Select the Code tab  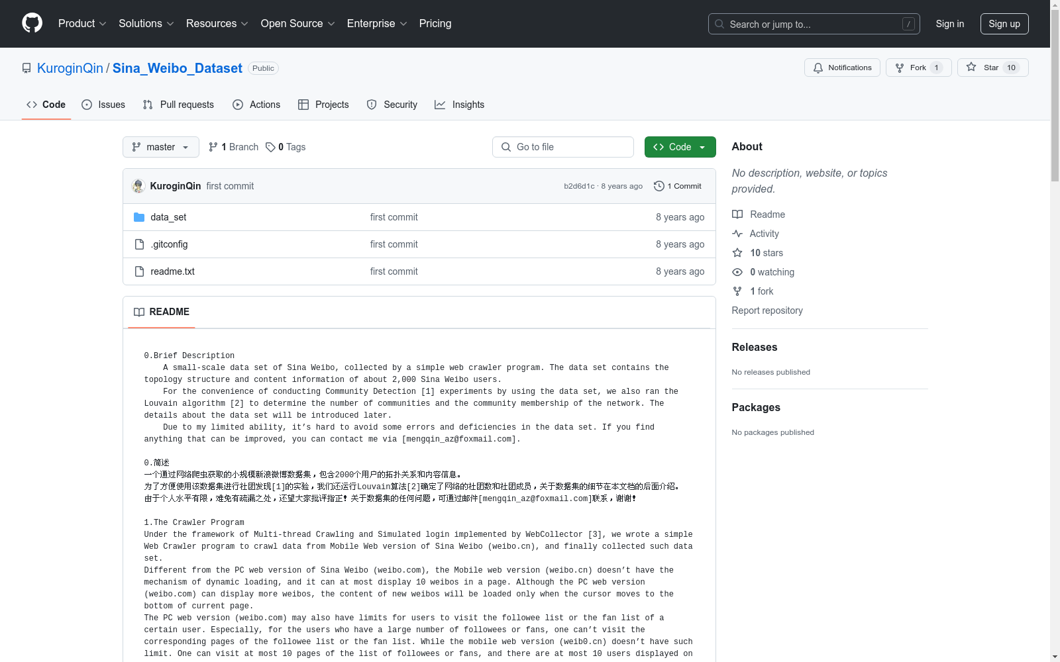pyautogui.click(x=46, y=105)
